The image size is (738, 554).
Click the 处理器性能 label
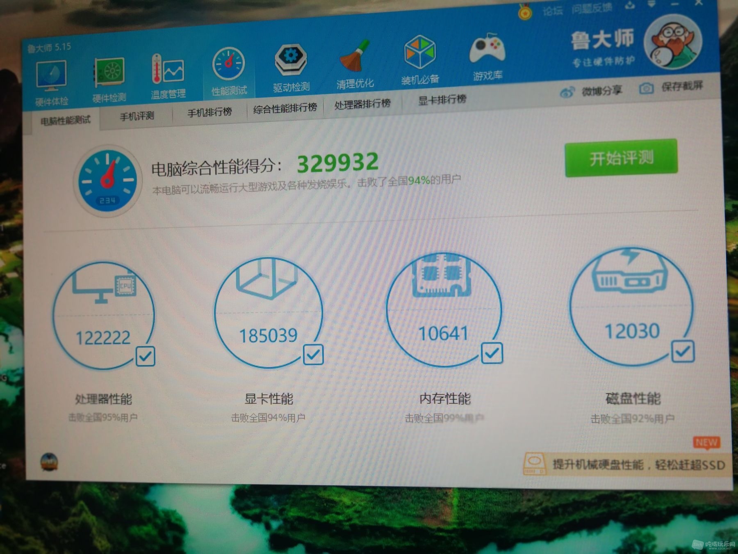pyautogui.click(x=103, y=399)
